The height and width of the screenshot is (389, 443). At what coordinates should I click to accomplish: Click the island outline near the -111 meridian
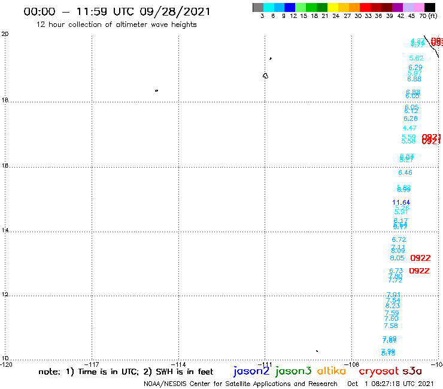(265, 76)
